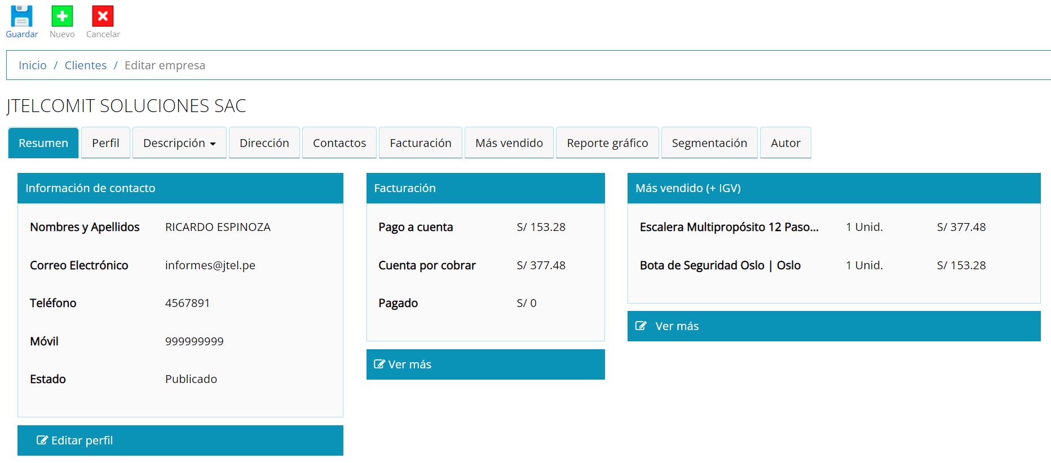
Task: Select the Contactos tab
Action: [x=339, y=143]
